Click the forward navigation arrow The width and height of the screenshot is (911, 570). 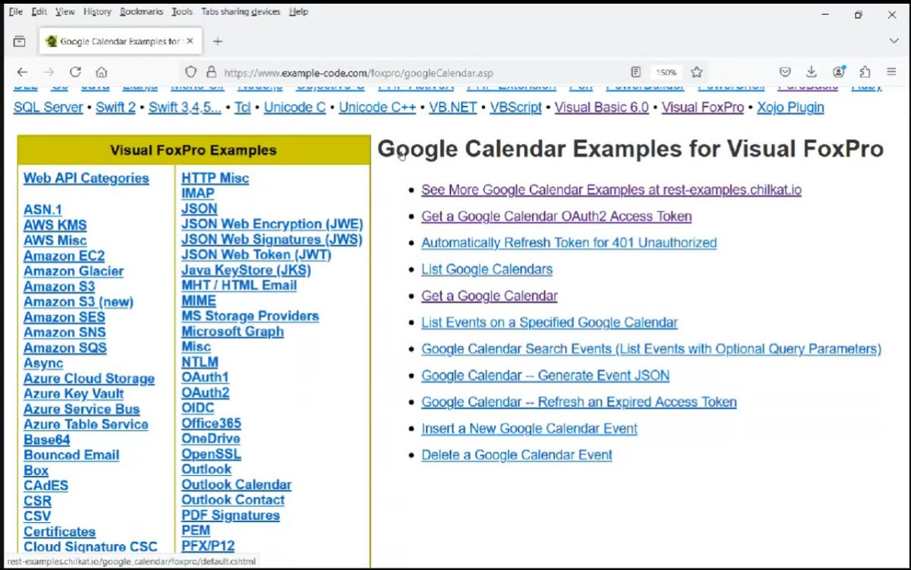[49, 72]
